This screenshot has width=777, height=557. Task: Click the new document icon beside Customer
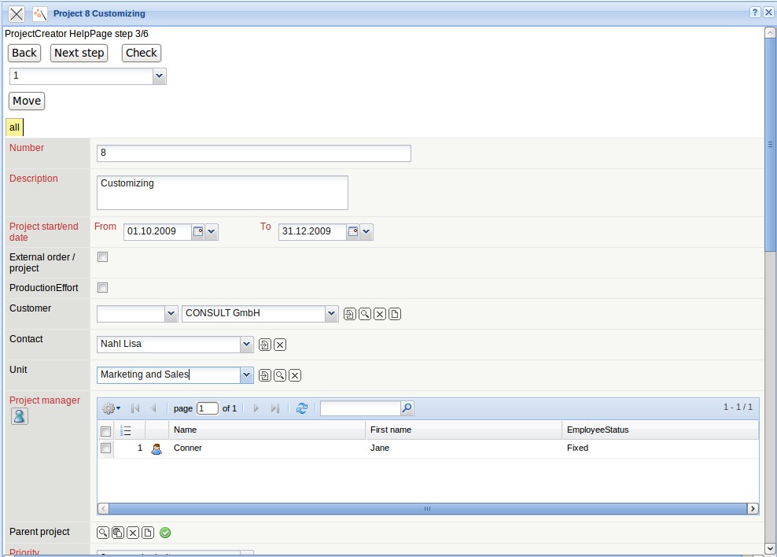pyautogui.click(x=395, y=315)
